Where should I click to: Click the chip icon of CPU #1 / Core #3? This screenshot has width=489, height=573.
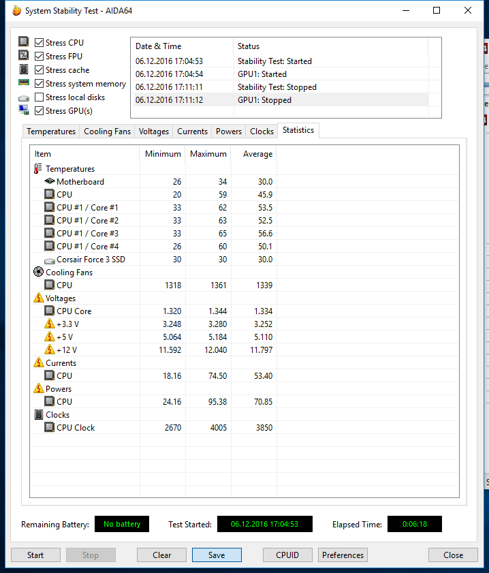pyautogui.click(x=49, y=233)
